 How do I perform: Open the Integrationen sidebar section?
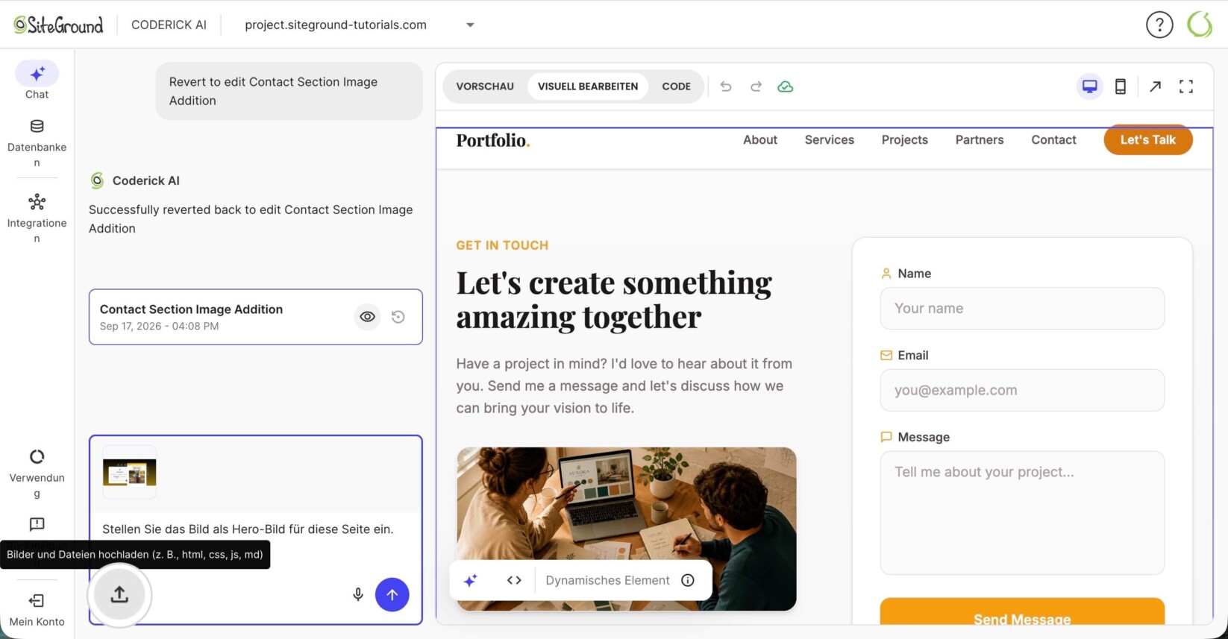pyautogui.click(x=37, y=219)
